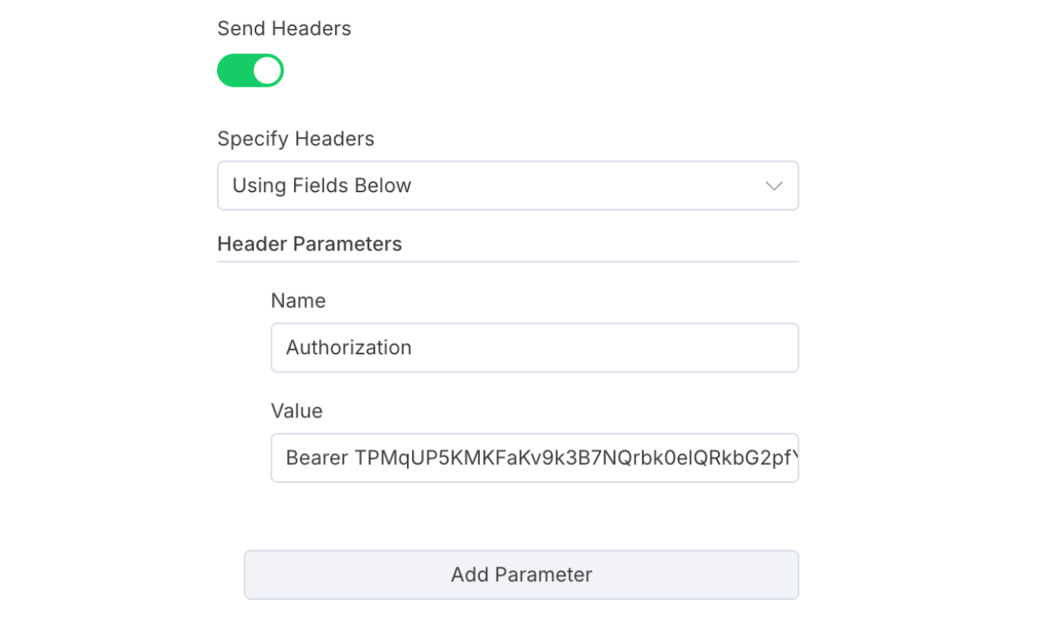Click the "Send Headers" label
Image resolution: width=1040 pixels, height=622 pixels.
tap(283, 29)
